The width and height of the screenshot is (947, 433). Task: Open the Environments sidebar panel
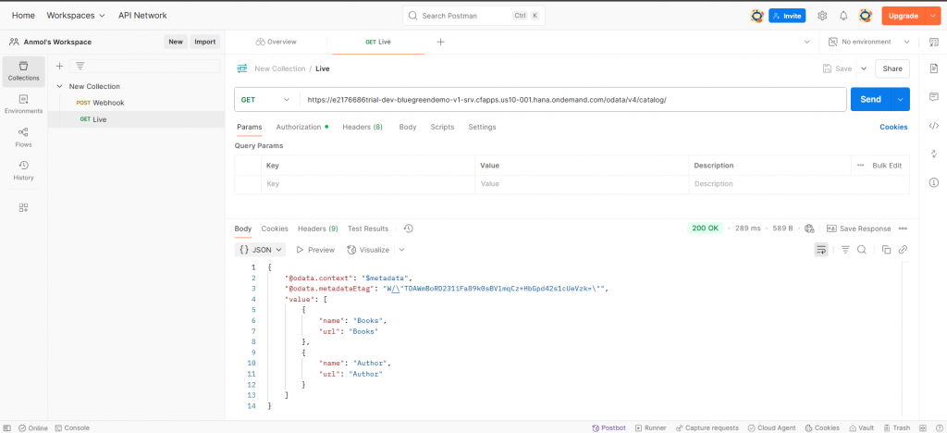click(23, 105)
